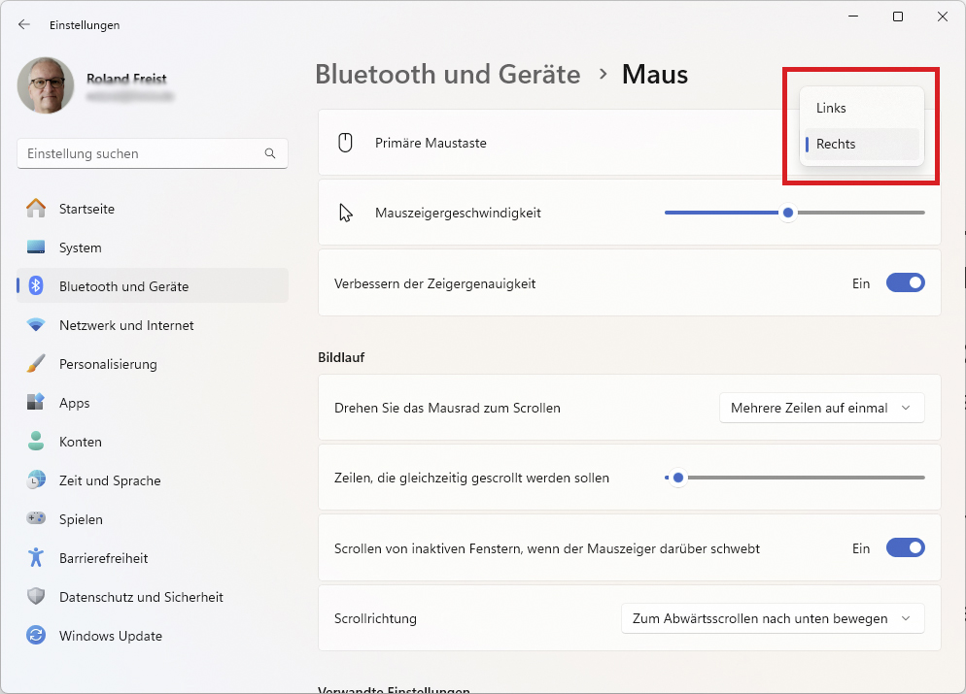
Task: Open System settings via the monitor icon
Action: pos(38,247)
